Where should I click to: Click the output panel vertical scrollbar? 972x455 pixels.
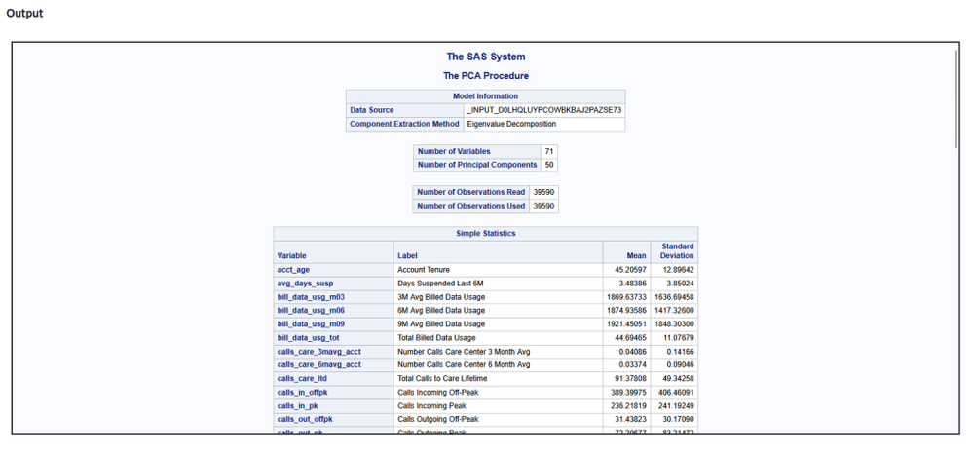tap(955, 98)
